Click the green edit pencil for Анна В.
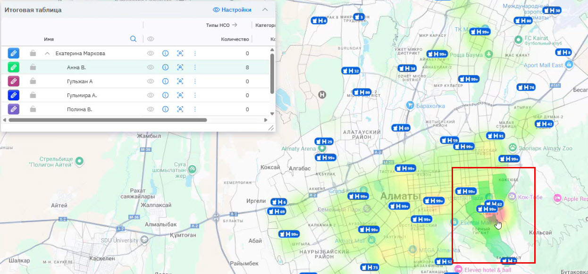 point(14,67)
